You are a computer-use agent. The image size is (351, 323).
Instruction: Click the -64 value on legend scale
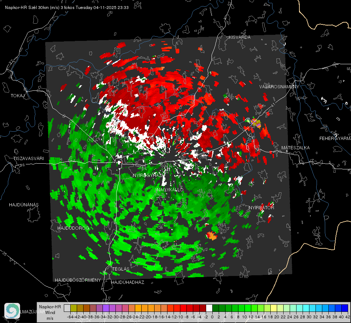tap(70, 317)
